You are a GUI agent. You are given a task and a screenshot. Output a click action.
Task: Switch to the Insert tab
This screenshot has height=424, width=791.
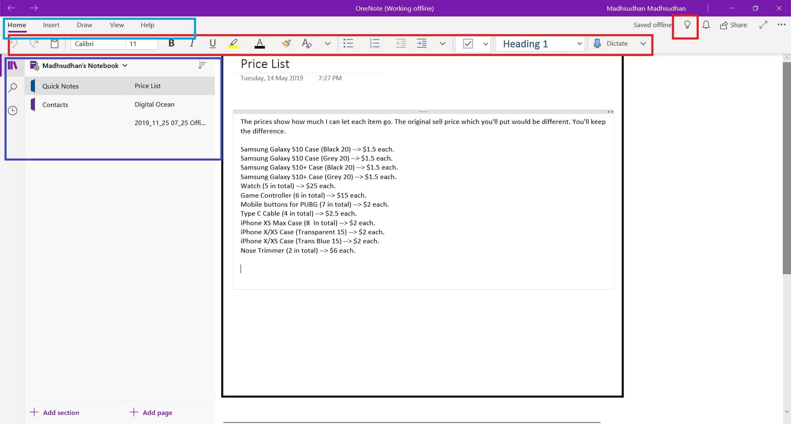[51, 25]
